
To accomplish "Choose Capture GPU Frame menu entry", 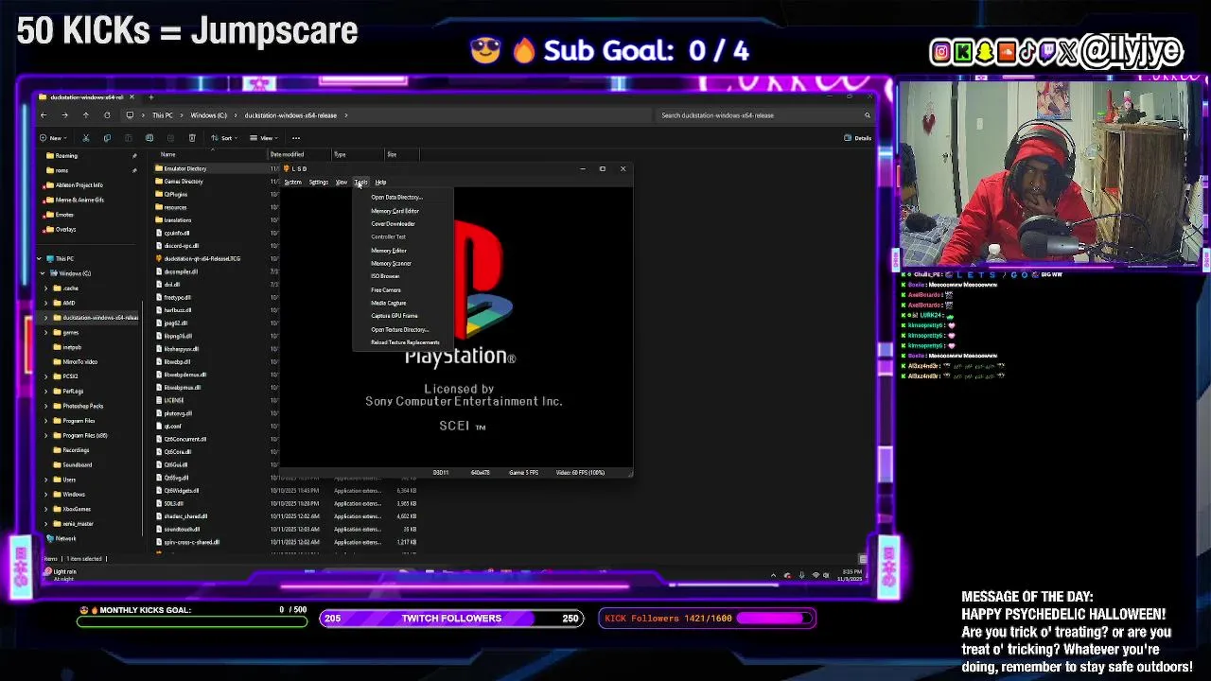I will tap(403, 316).
